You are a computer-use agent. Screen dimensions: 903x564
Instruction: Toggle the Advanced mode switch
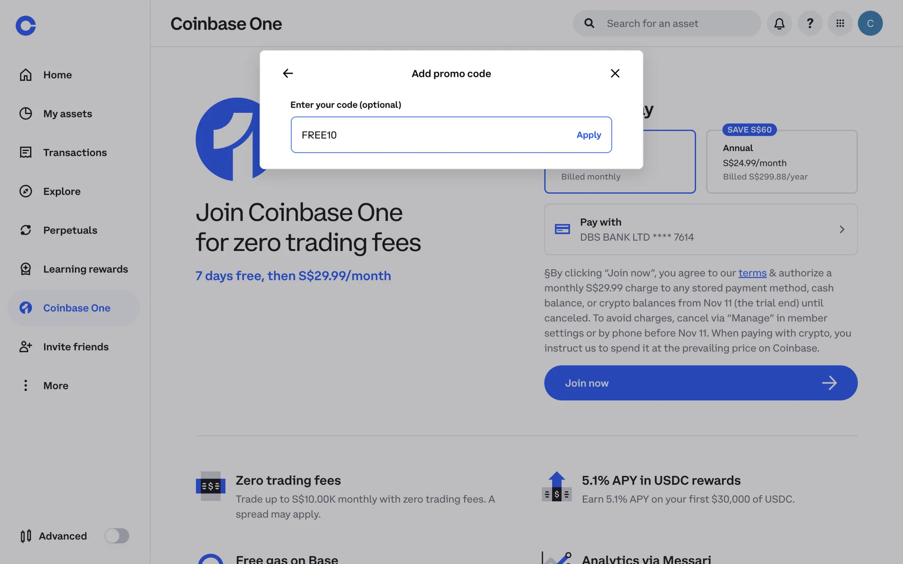(x=117, y=536)
